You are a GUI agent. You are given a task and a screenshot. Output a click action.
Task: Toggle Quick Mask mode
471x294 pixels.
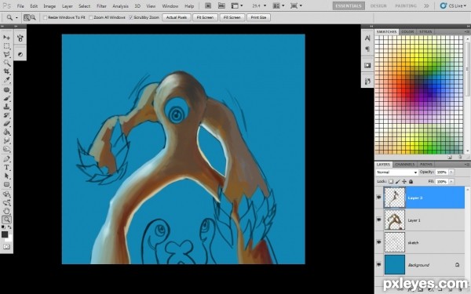pos(6,247)
